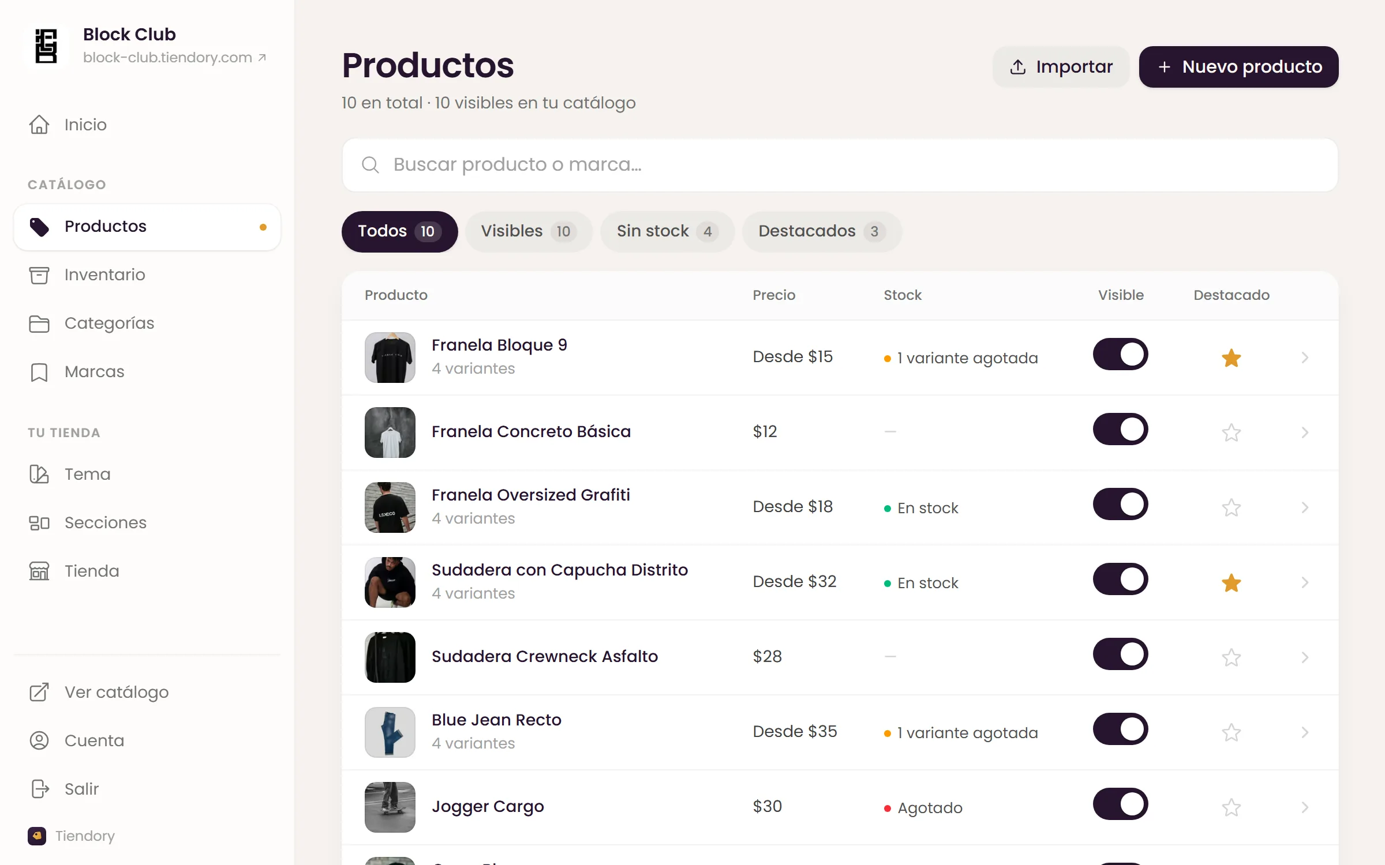Select the Sin stock filter tab

click(x=667, y=231)
